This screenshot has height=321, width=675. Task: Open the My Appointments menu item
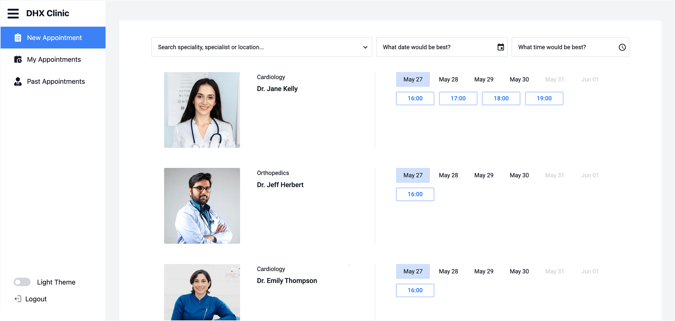tap(53, 59)
